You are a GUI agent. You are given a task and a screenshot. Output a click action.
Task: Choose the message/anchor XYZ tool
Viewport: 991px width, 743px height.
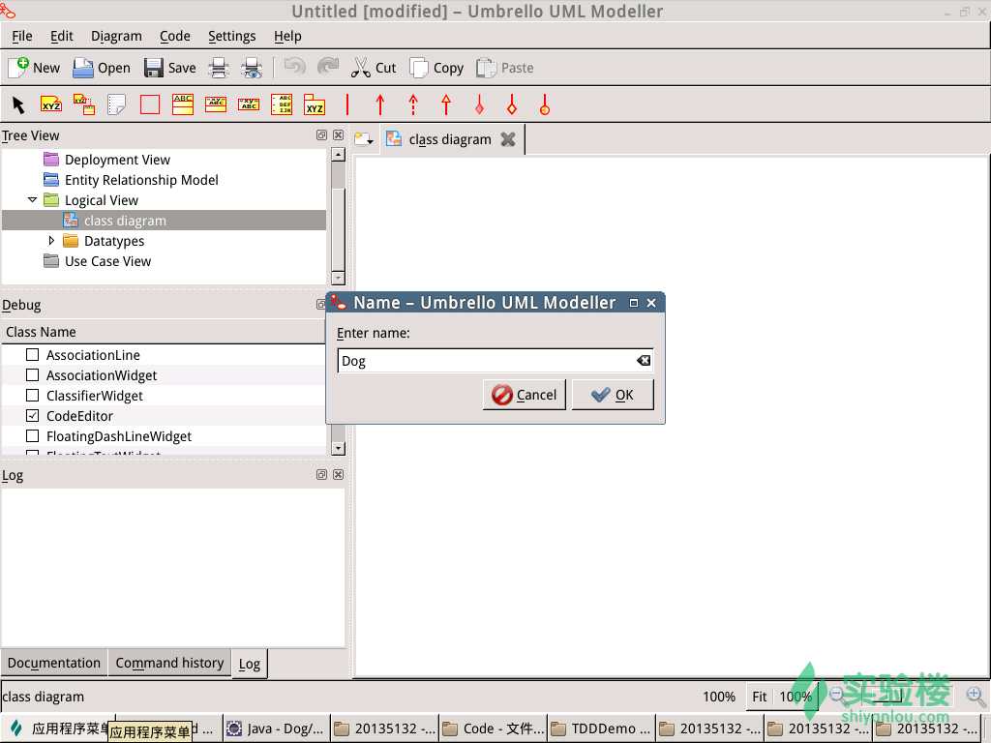point(84,104)
